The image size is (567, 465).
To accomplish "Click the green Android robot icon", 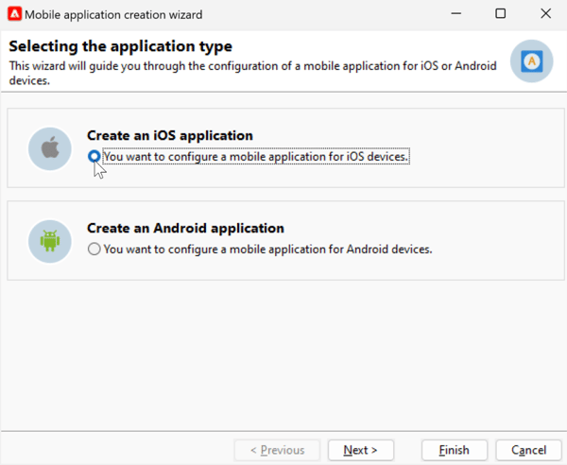I will point(50,242).
